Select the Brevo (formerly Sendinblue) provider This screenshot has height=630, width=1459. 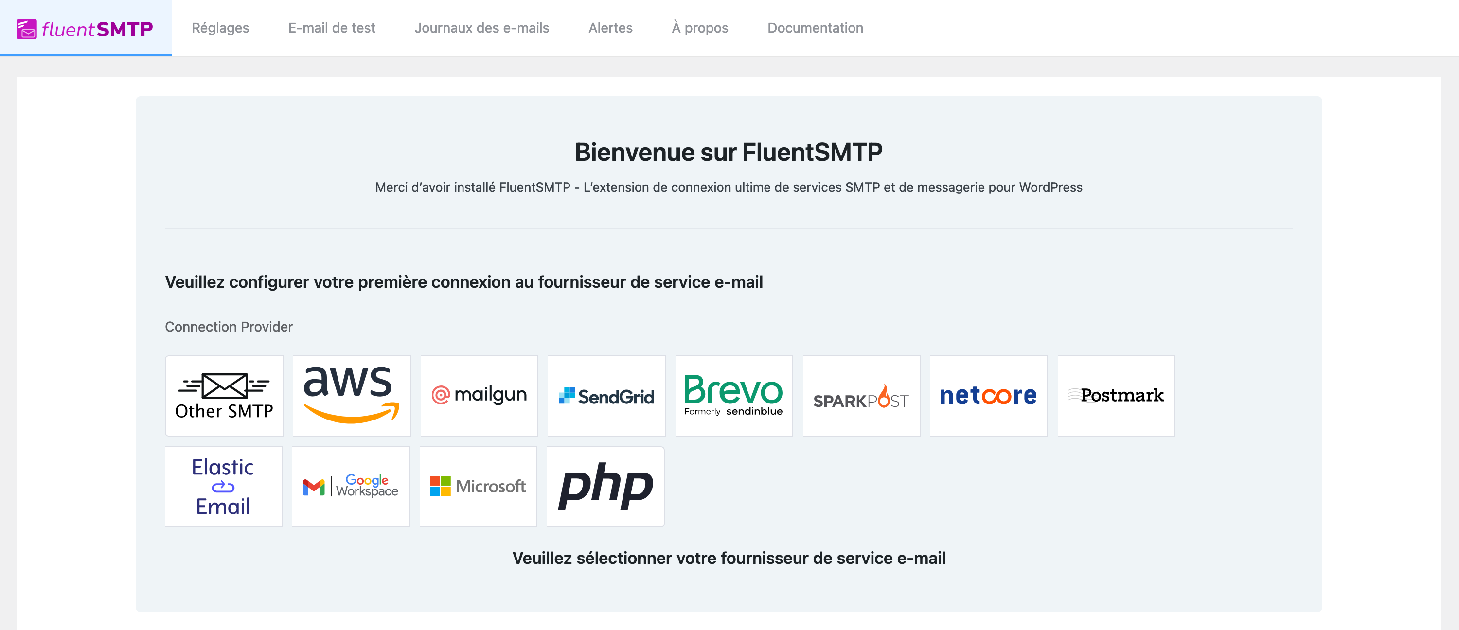(733, 395)
